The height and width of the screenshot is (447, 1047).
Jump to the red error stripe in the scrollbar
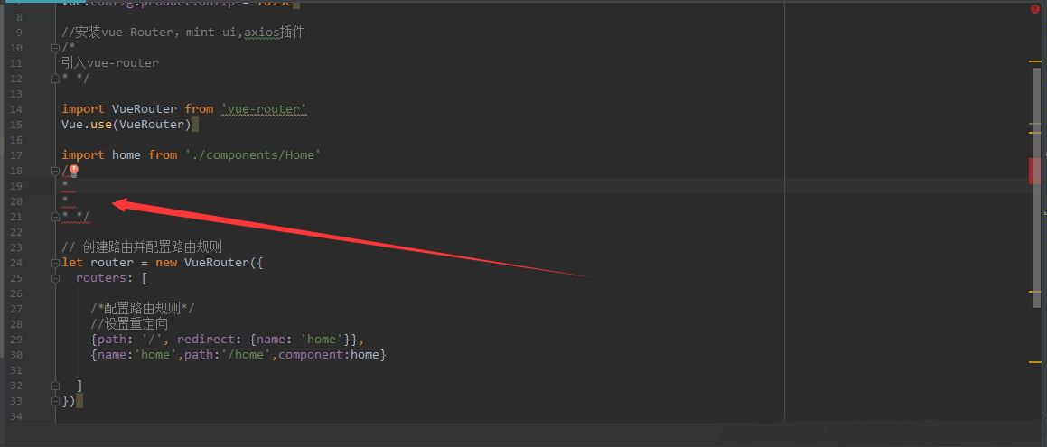1034,171
